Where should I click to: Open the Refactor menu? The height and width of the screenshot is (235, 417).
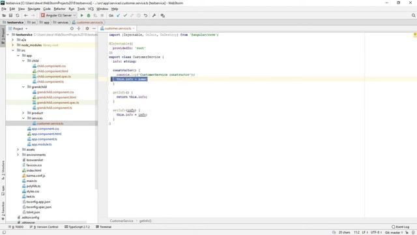pyautogui.click(x=59, y=8)
